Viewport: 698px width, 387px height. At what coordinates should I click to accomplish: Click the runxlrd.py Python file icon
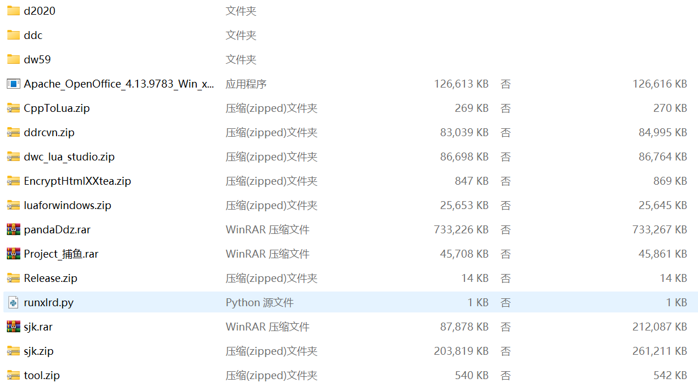[14, 302]
